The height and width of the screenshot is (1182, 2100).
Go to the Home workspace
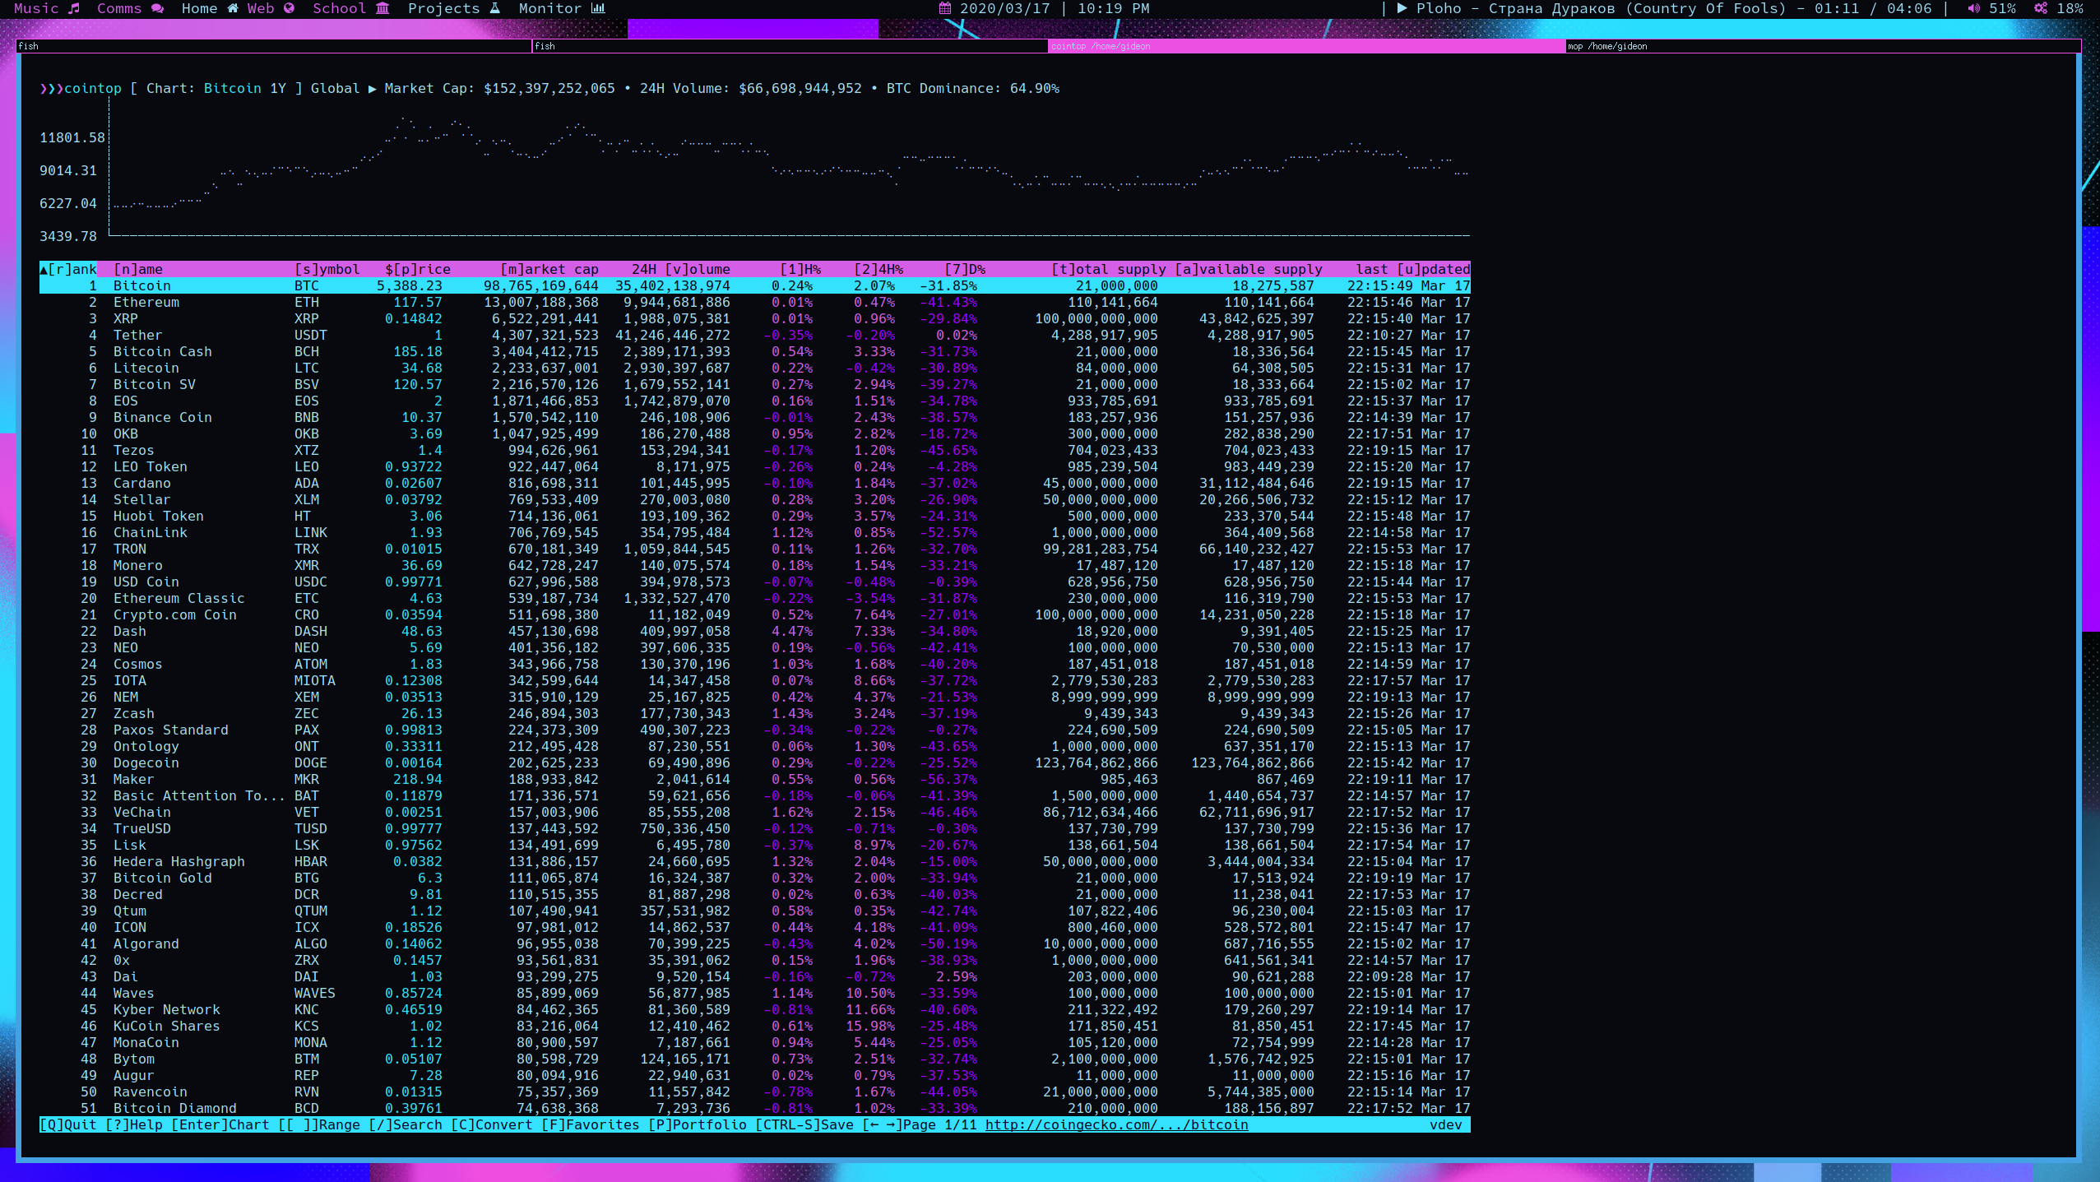coord(210,8)
